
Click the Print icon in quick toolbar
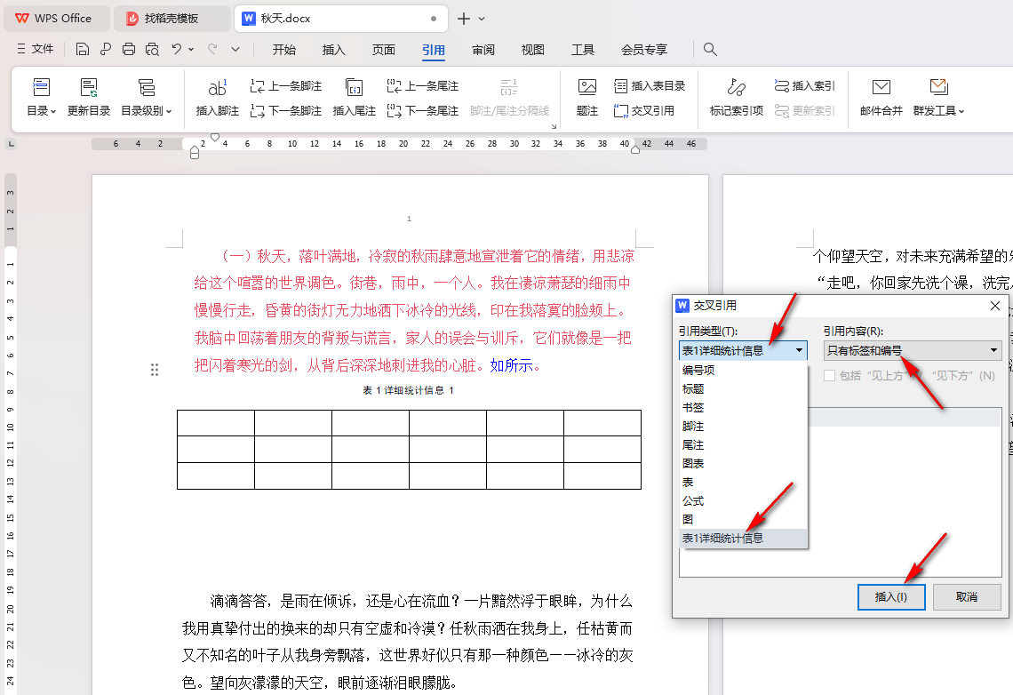(129, 49)
